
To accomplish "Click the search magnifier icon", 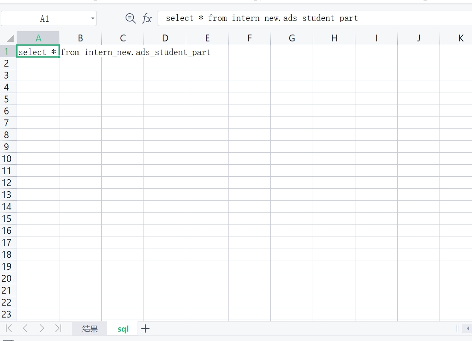I will [x=131, y=18].
